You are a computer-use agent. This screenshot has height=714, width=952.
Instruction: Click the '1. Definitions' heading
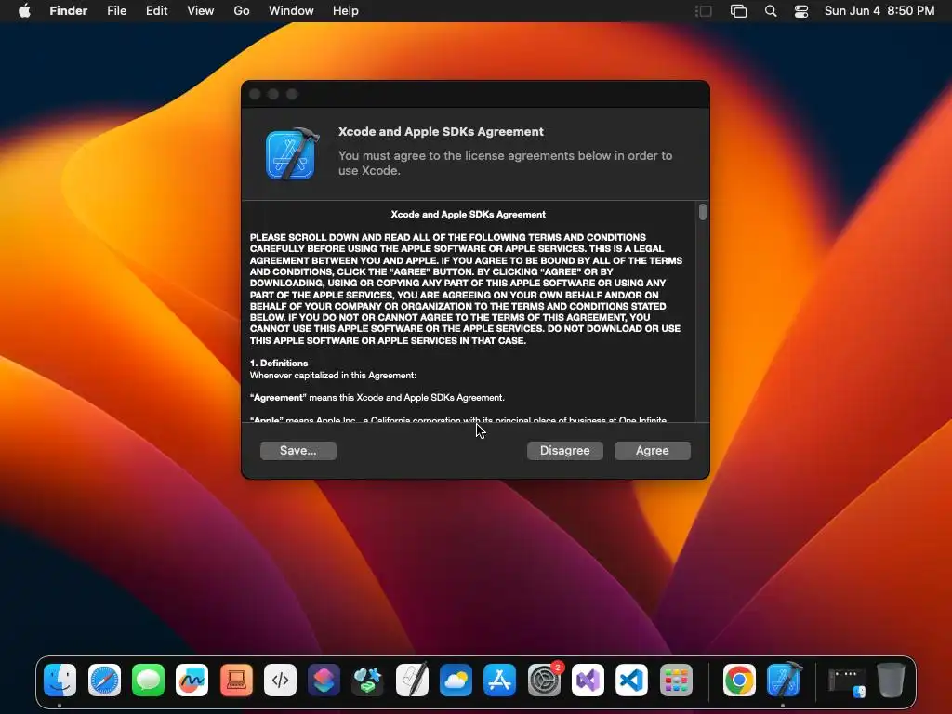(x=279, y=364)
